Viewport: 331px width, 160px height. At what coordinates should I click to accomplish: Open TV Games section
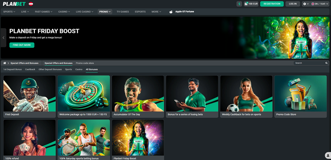pyautogui.click(x=123, y=12)
